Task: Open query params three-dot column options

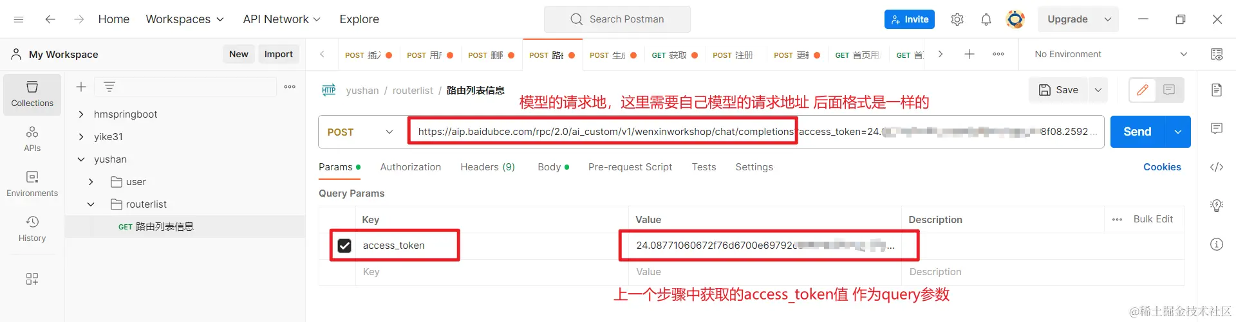Action: tap(1117, 220)
